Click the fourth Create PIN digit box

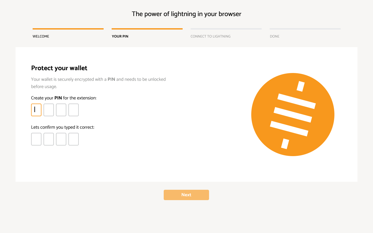74,110
